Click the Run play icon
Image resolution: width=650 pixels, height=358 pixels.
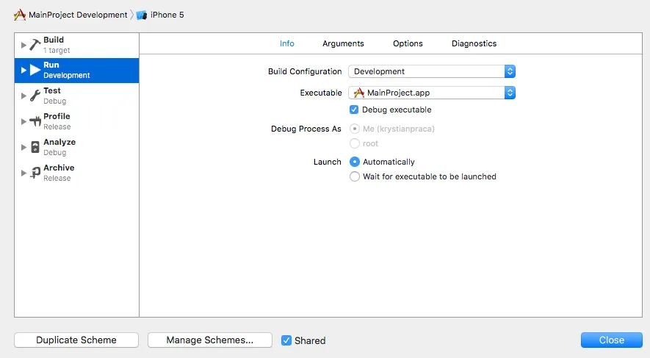tap(35, 70)
